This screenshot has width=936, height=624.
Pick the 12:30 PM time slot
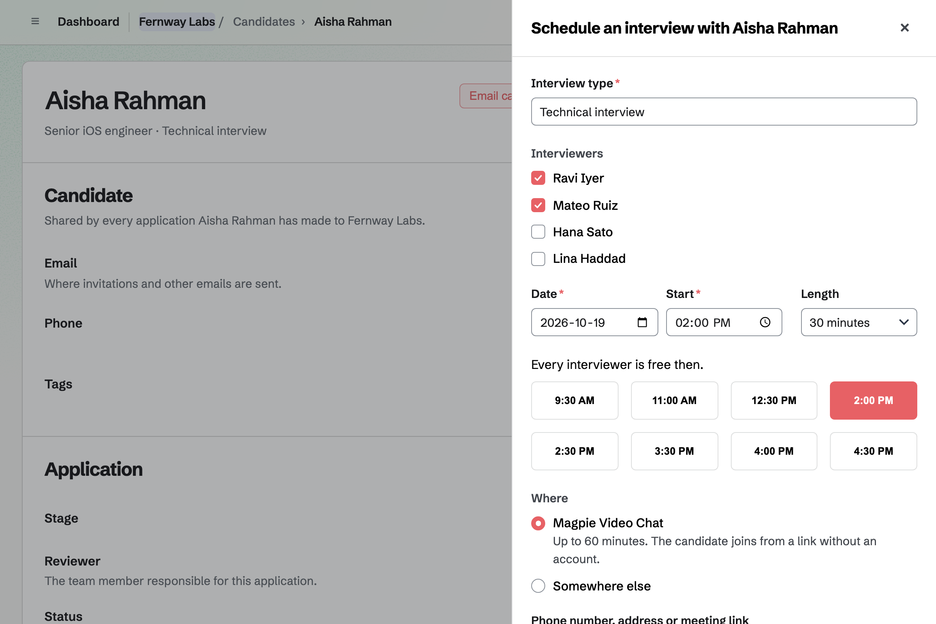click(x=774, y=401)
